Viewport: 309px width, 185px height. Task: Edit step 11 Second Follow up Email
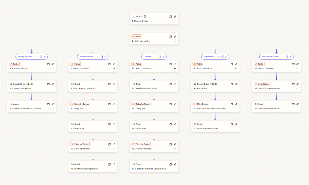click(x=114, y=164)
